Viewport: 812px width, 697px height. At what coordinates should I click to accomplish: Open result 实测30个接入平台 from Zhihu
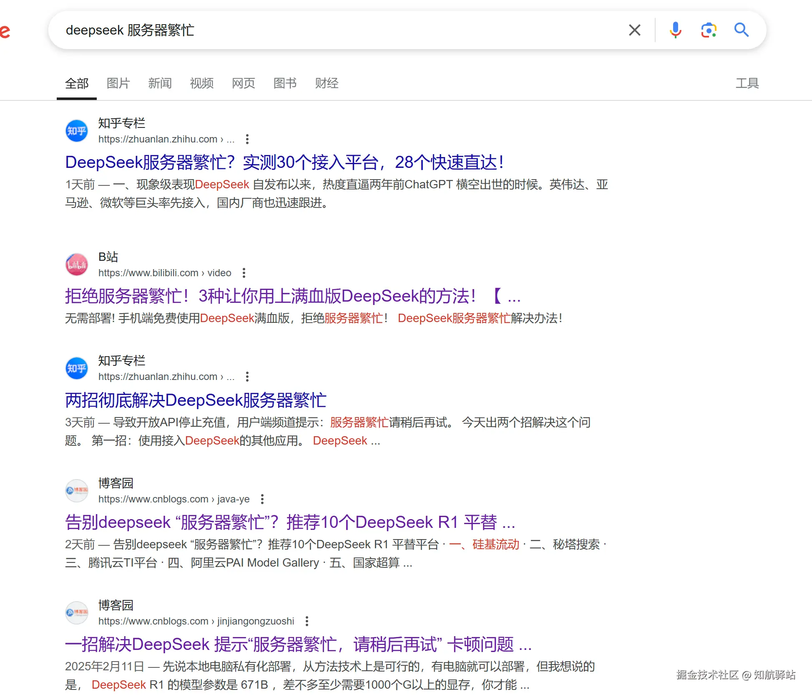click(x=284, y=162)
